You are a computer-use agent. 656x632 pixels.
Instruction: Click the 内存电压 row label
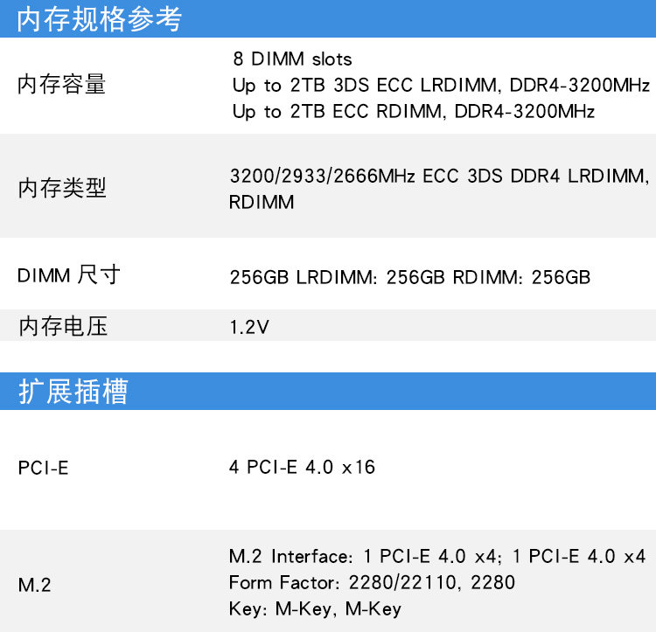click(62, 328)
